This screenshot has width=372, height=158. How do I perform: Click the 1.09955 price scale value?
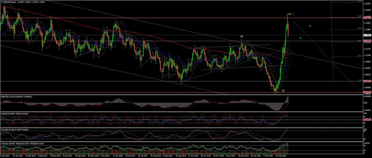pos(367,68)
